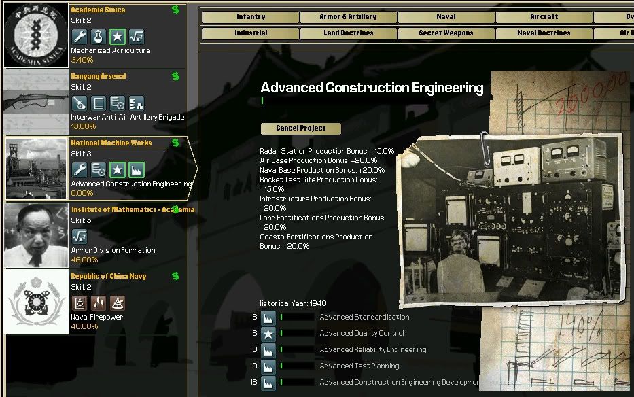Click Institute of Mathematics' square root icon

coord(80,237)
